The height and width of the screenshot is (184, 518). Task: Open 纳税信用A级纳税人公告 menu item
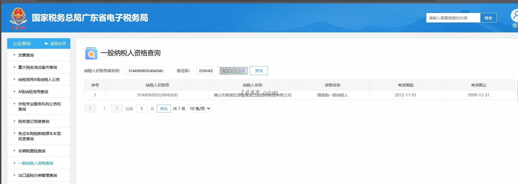tap(39, 80)
